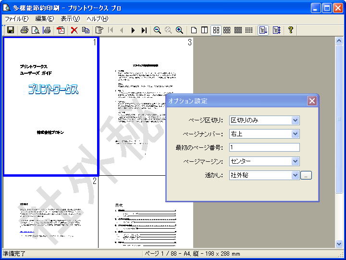
Task: Open print preview with magnifier page icon
Action: (35, 30)
